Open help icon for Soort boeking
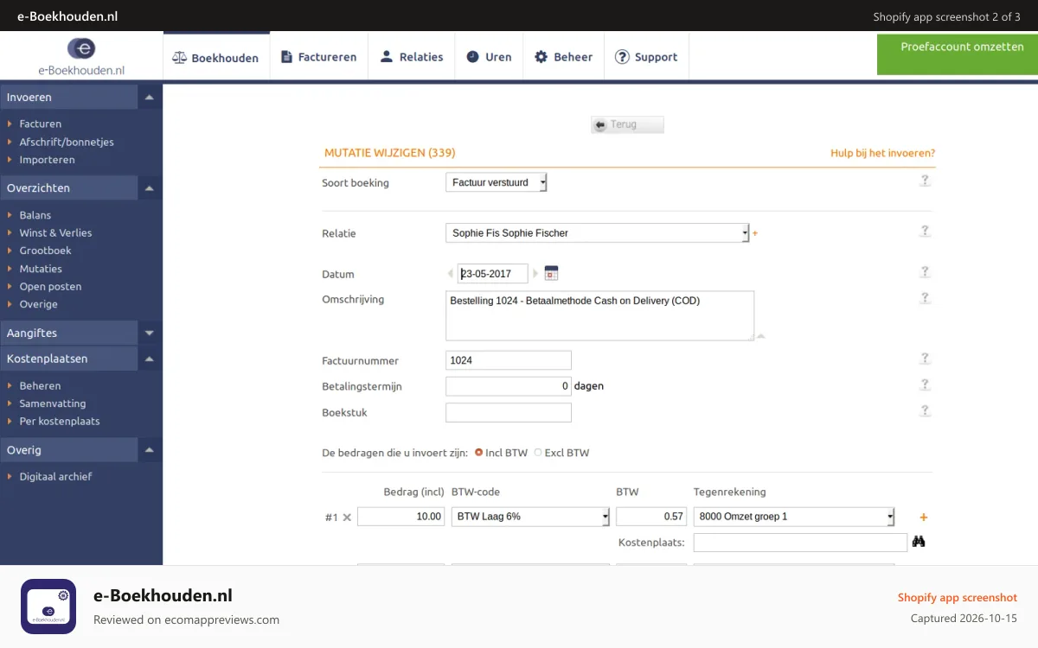 [x=925, y=181]
